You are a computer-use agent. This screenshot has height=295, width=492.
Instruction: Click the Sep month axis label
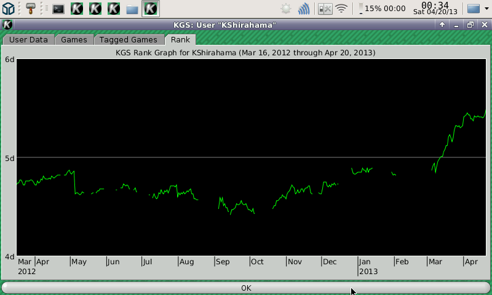[223, 262]
